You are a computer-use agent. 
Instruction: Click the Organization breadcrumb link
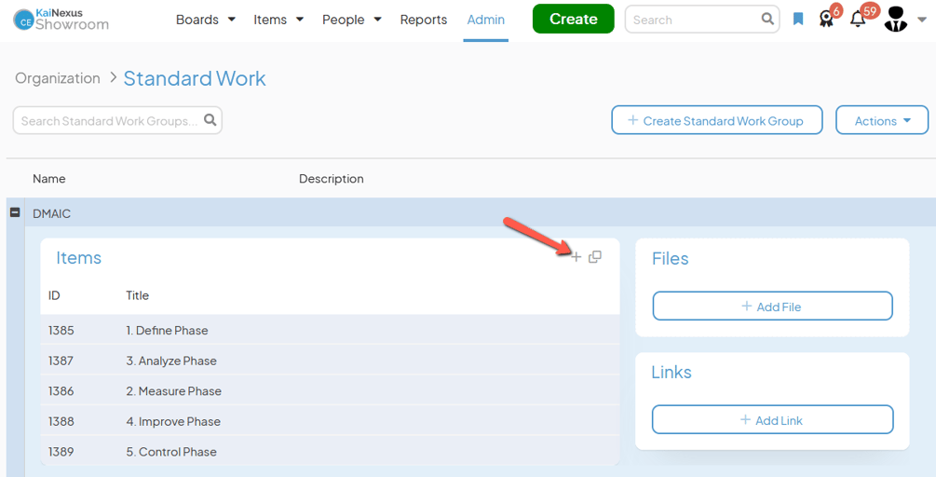pos(58,78)
